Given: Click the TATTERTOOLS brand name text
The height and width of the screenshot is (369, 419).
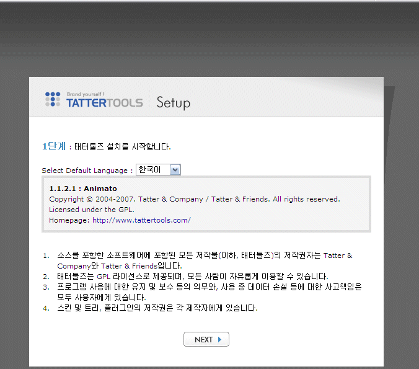Looking at the screenshot, I should pyautogui.click(x=105, y=103).
